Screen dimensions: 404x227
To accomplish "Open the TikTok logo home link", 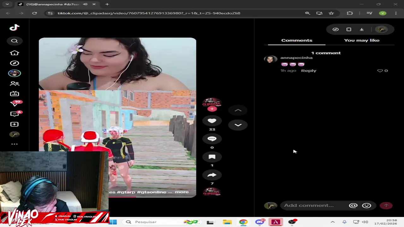I will tap(15, 27).
